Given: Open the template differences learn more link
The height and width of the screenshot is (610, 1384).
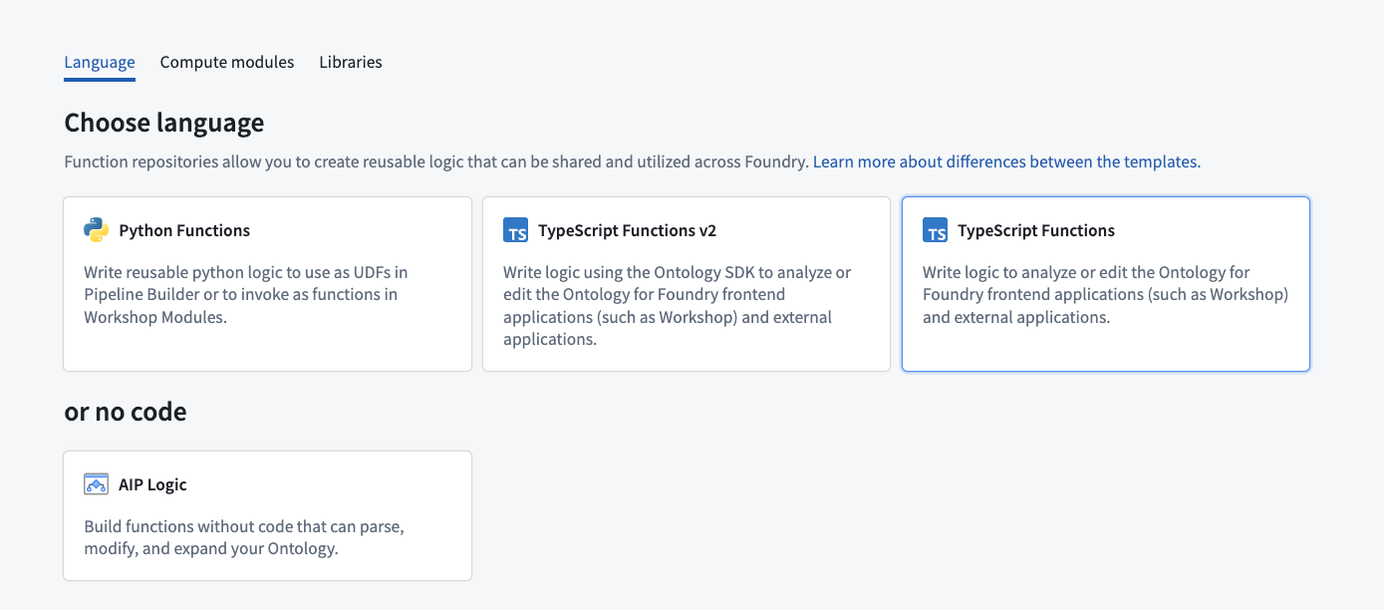Looking at the screenshot, I should click(1006, 161).
